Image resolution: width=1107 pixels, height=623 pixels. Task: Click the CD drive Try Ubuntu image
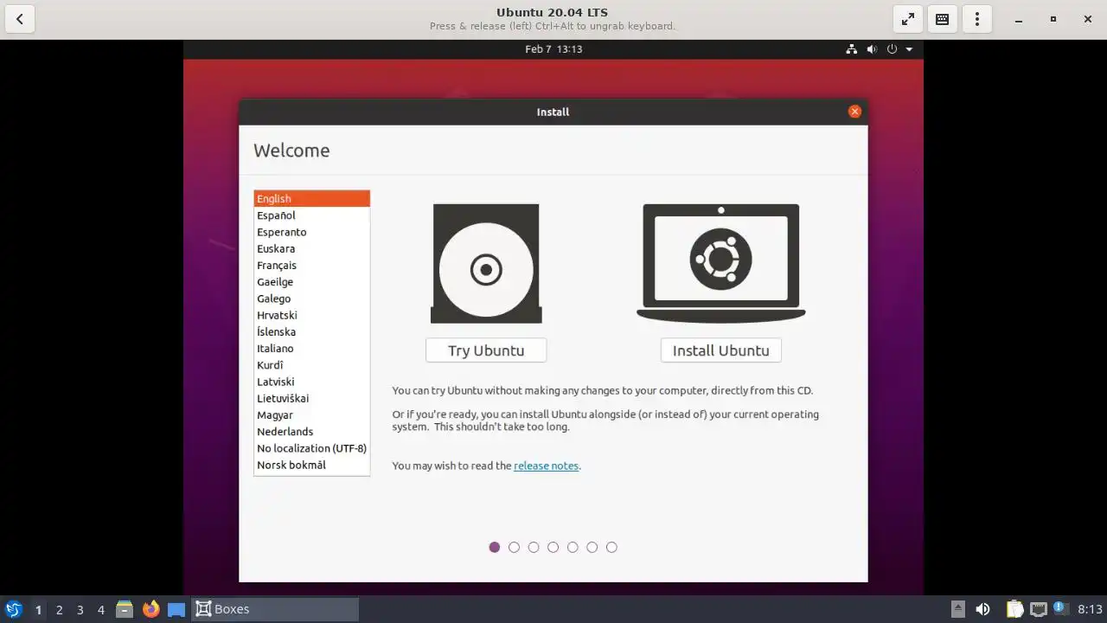tap(486, 264)
